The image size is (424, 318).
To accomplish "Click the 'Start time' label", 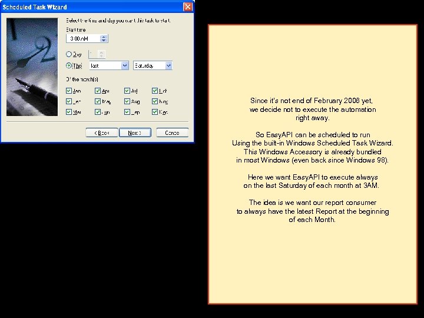I will tap(76, 30).
